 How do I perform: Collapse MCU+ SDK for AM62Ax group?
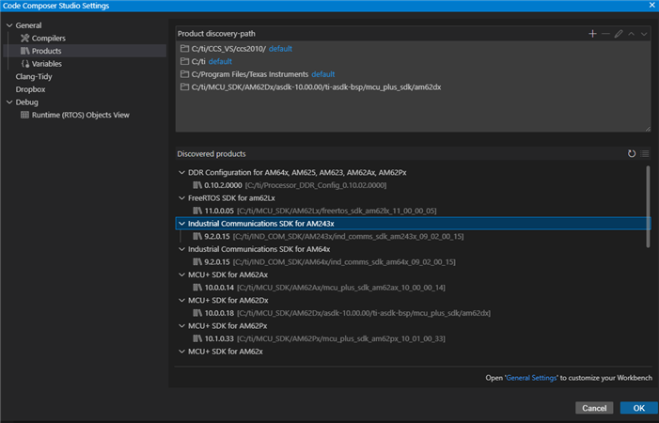[181, 275]
